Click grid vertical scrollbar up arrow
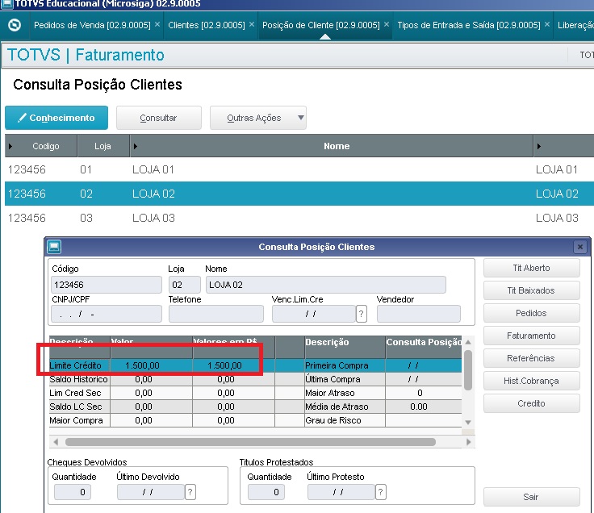 (468, 342)
